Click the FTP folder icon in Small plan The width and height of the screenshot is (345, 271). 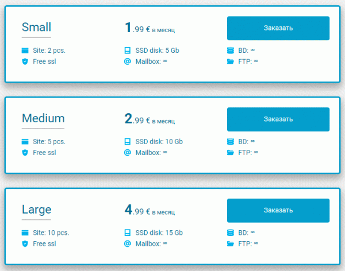pyautogui.click(x=231, y=61)
